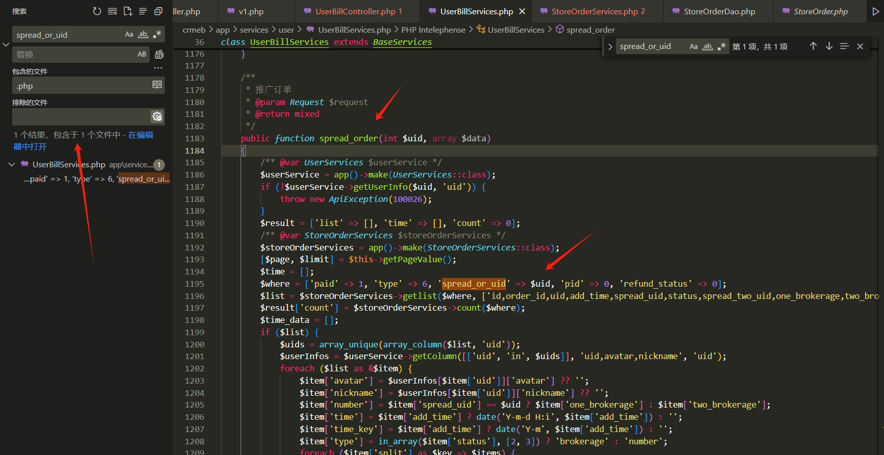Click the files to exclude input field
This screenshot has height=455, width=884.
(x=81, y=116)
